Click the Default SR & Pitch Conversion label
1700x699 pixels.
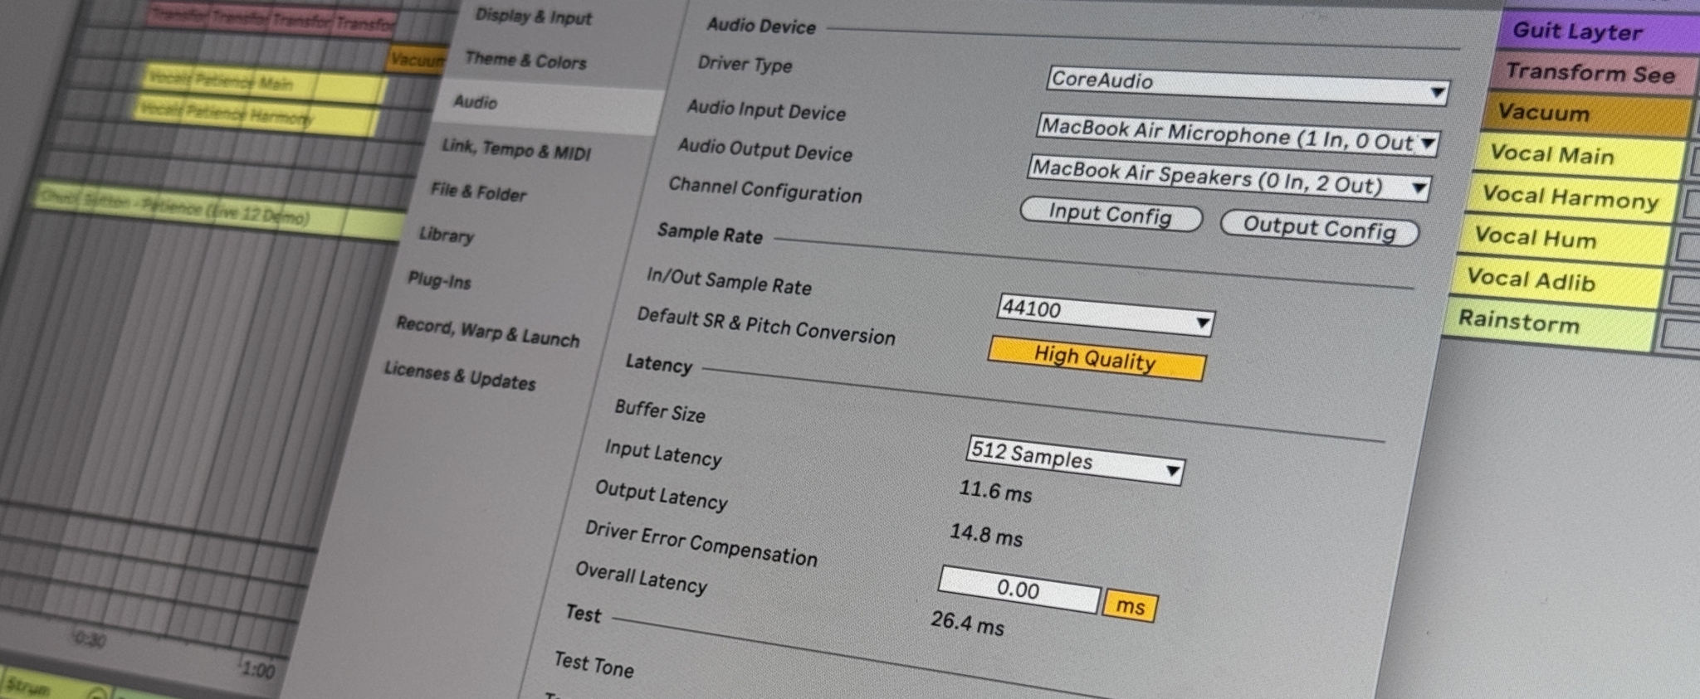[765, 326]
